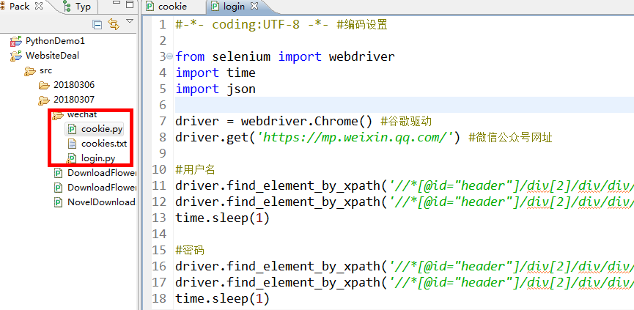Viewport: 634px width, 310px height.
Task: Click the 'import json' line
Action: point(215,89)
